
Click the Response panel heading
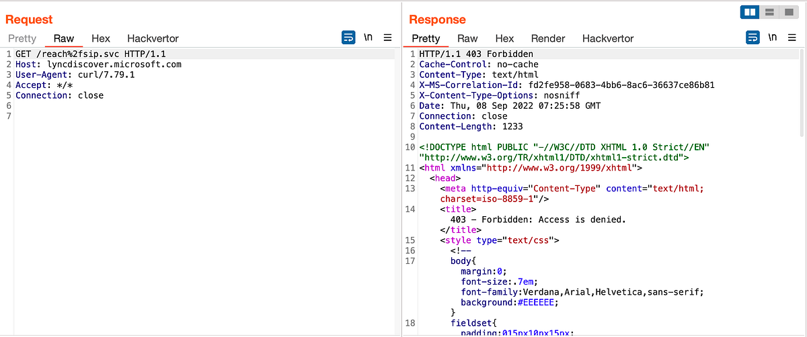[437, 19]
